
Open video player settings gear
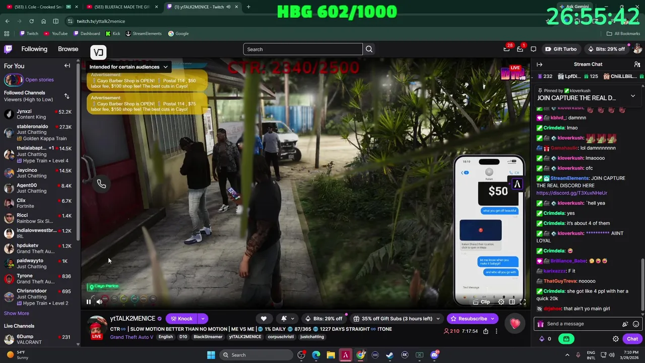(501, 301)
